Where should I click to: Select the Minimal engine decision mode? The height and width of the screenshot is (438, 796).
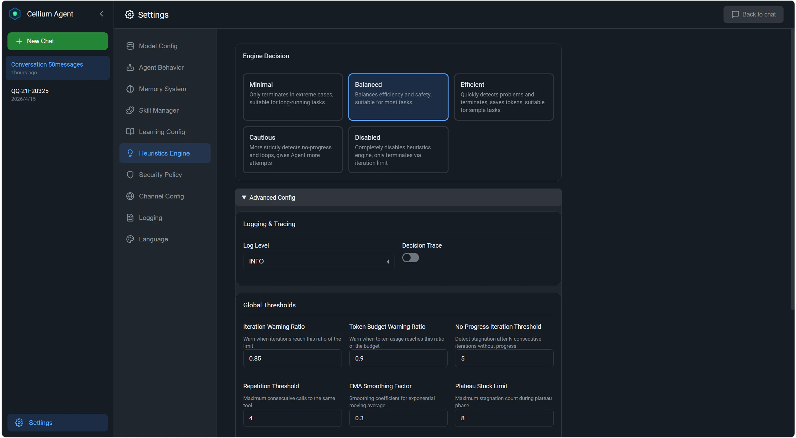click(292, 97)
